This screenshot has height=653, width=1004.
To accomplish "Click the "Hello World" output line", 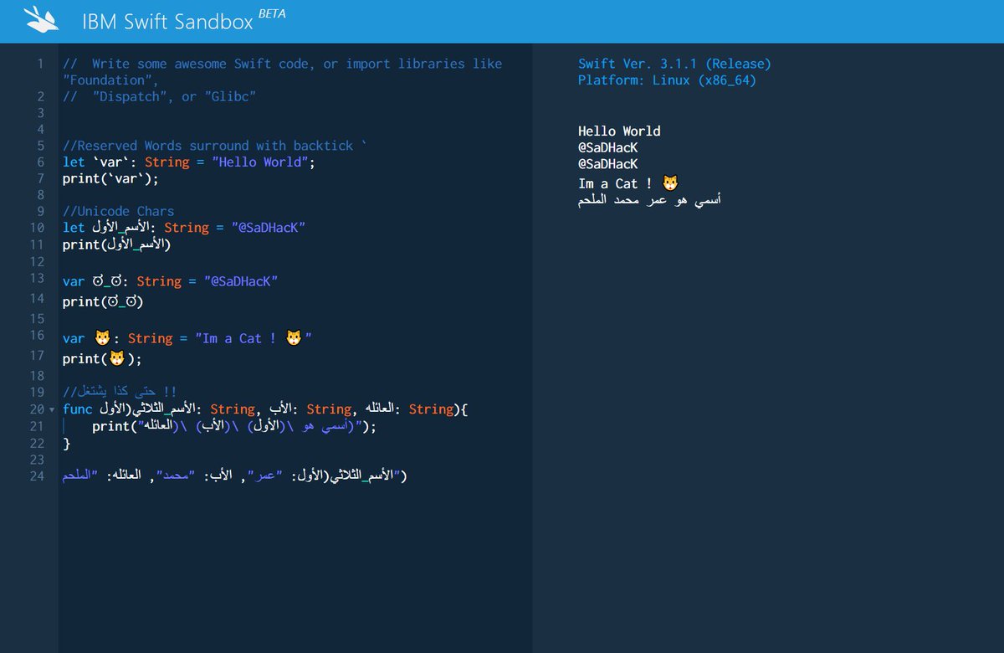I will 619,131.
